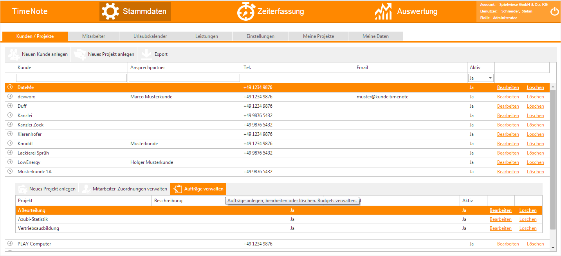The width and height of the screenshot is (561, 256).
Task: Open the Aktiv filter dropdown
Action: [x=481, y=78]
